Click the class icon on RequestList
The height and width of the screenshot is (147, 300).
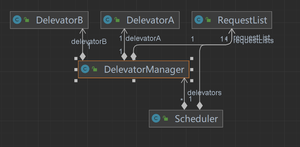pyautogui.click(x=199, y=20)
